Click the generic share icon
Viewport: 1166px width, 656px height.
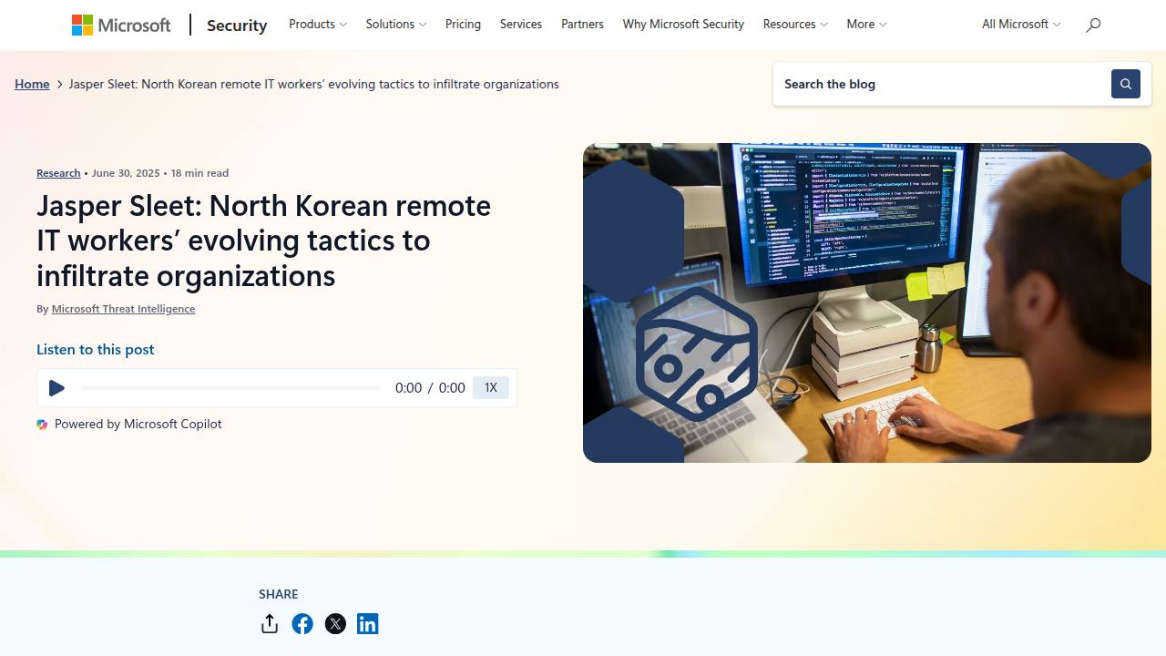270,623
